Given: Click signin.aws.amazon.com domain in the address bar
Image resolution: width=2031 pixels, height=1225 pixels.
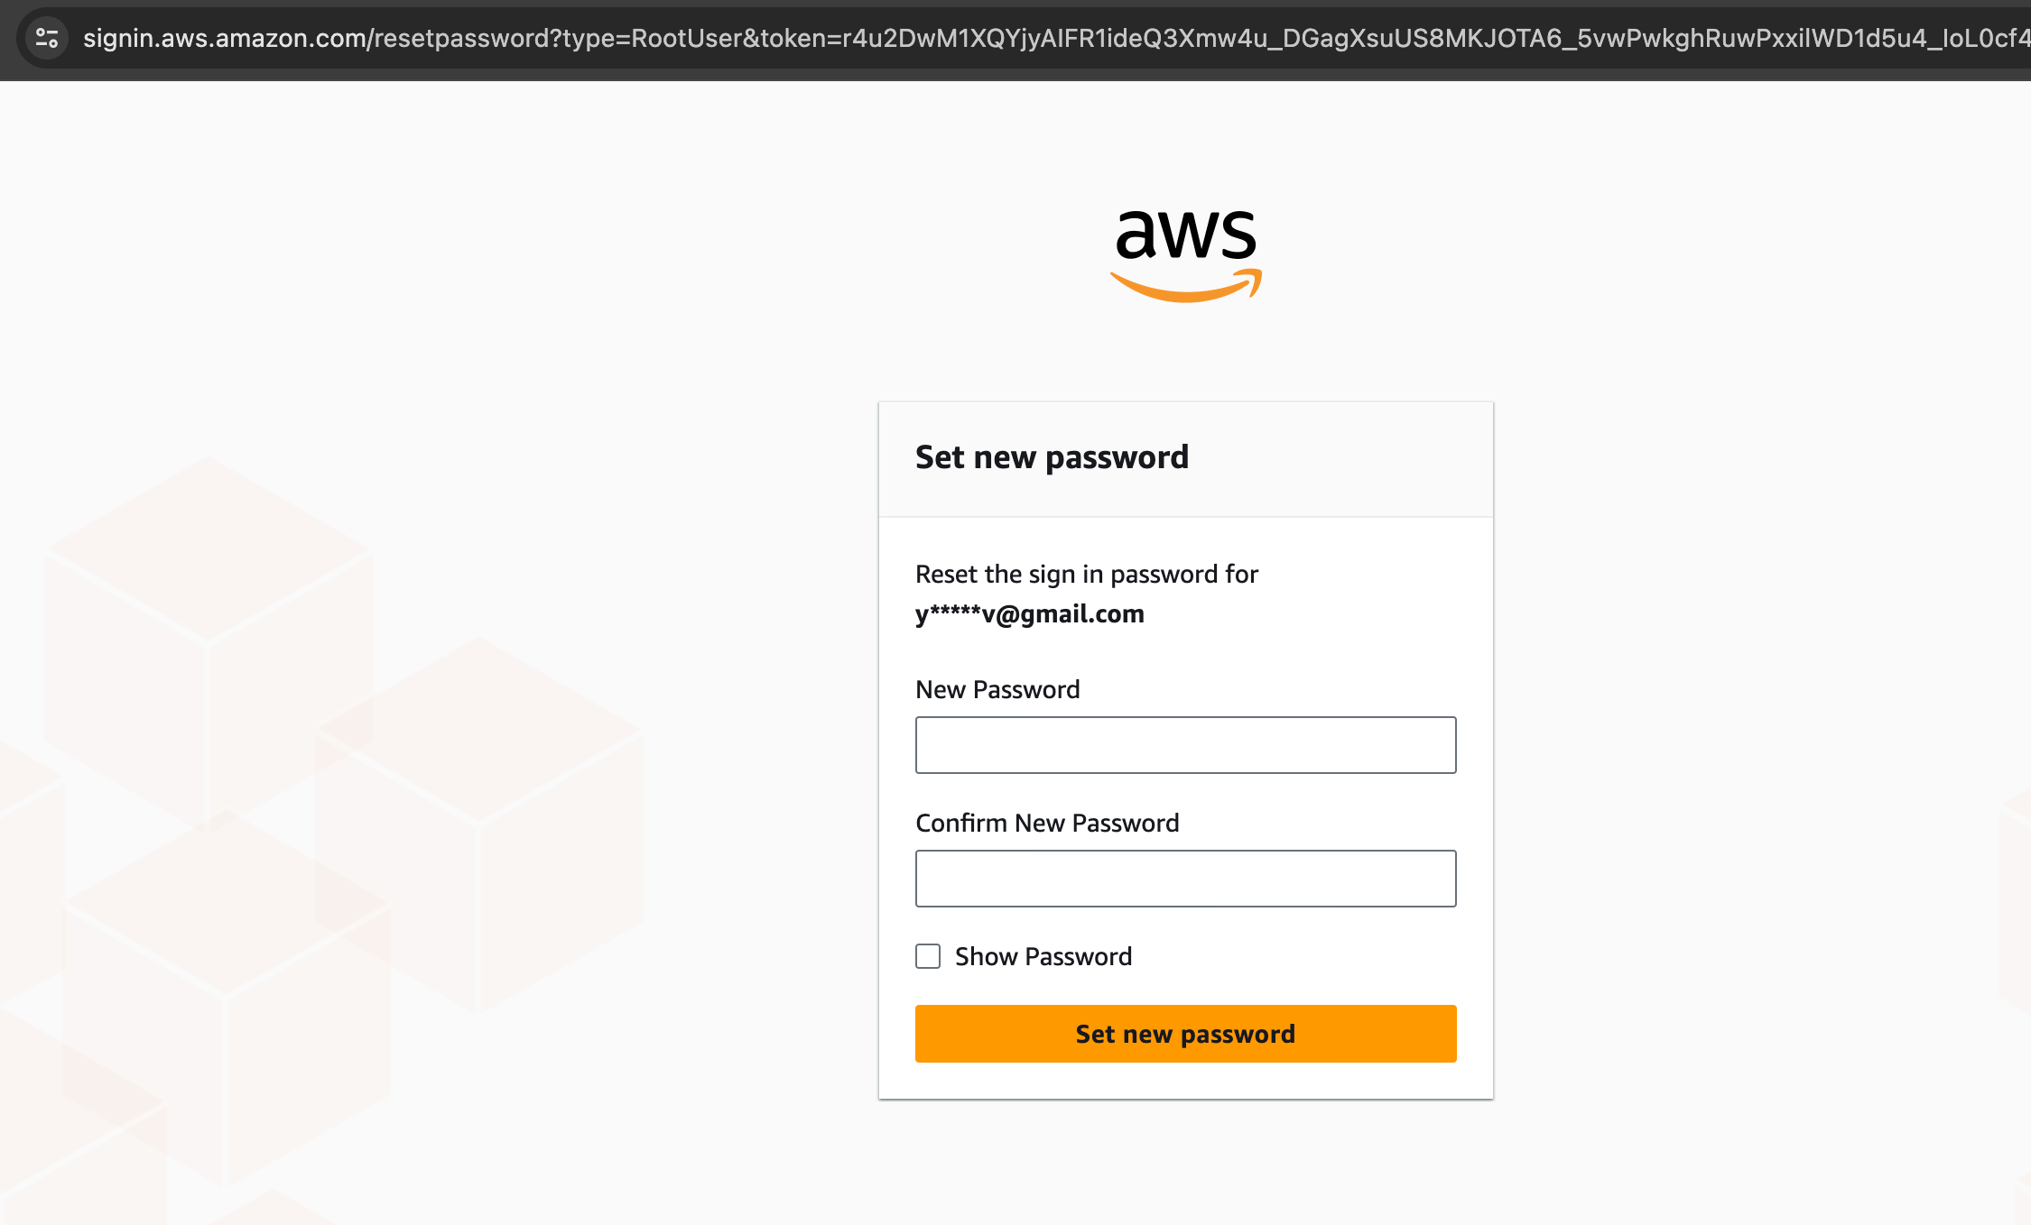Looking at the screenshot, I should point(225,38).
